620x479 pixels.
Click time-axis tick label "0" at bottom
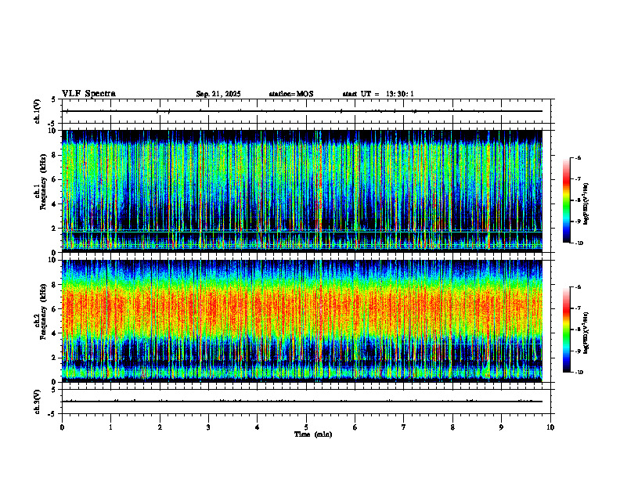[62, 427]
